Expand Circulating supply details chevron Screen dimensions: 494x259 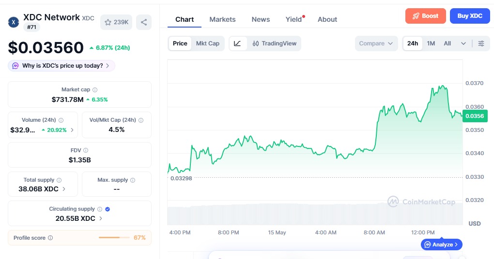(101, 218)
